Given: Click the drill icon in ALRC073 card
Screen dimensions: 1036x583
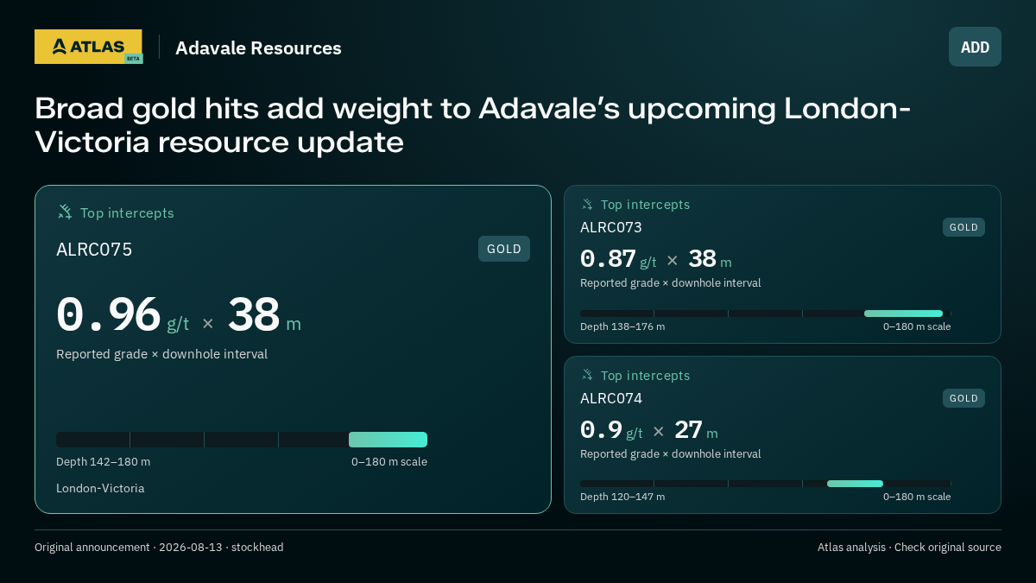Looking at the screenshot, I should [587, 205].
